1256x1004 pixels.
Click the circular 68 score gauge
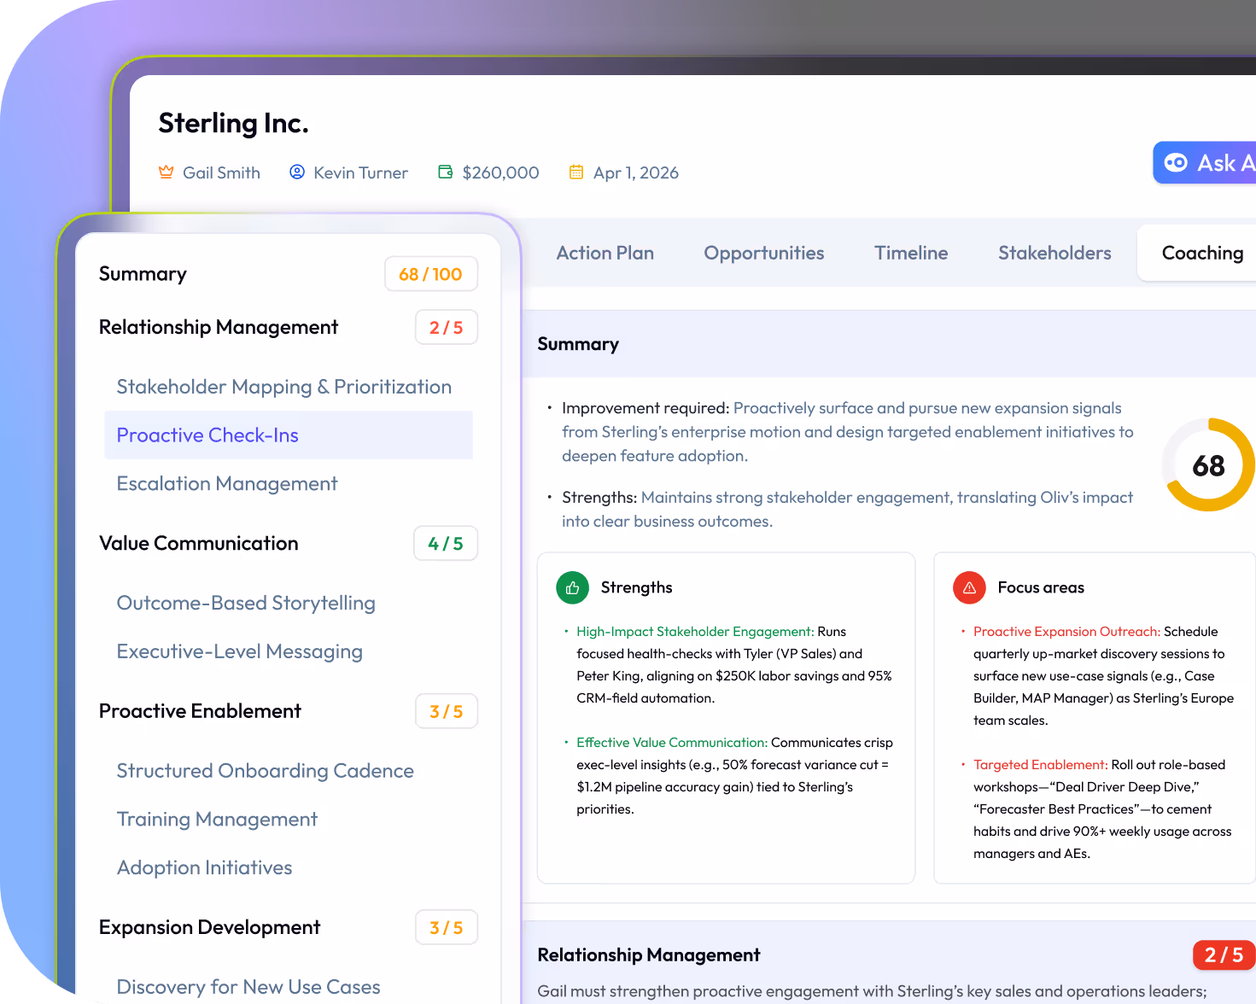tap(1208, 465)
